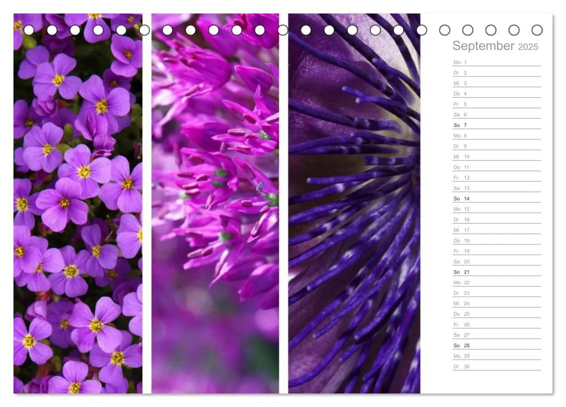Select the Mo 1 date row
Viewport: 566px width, 407px height.
click(496, 62)
